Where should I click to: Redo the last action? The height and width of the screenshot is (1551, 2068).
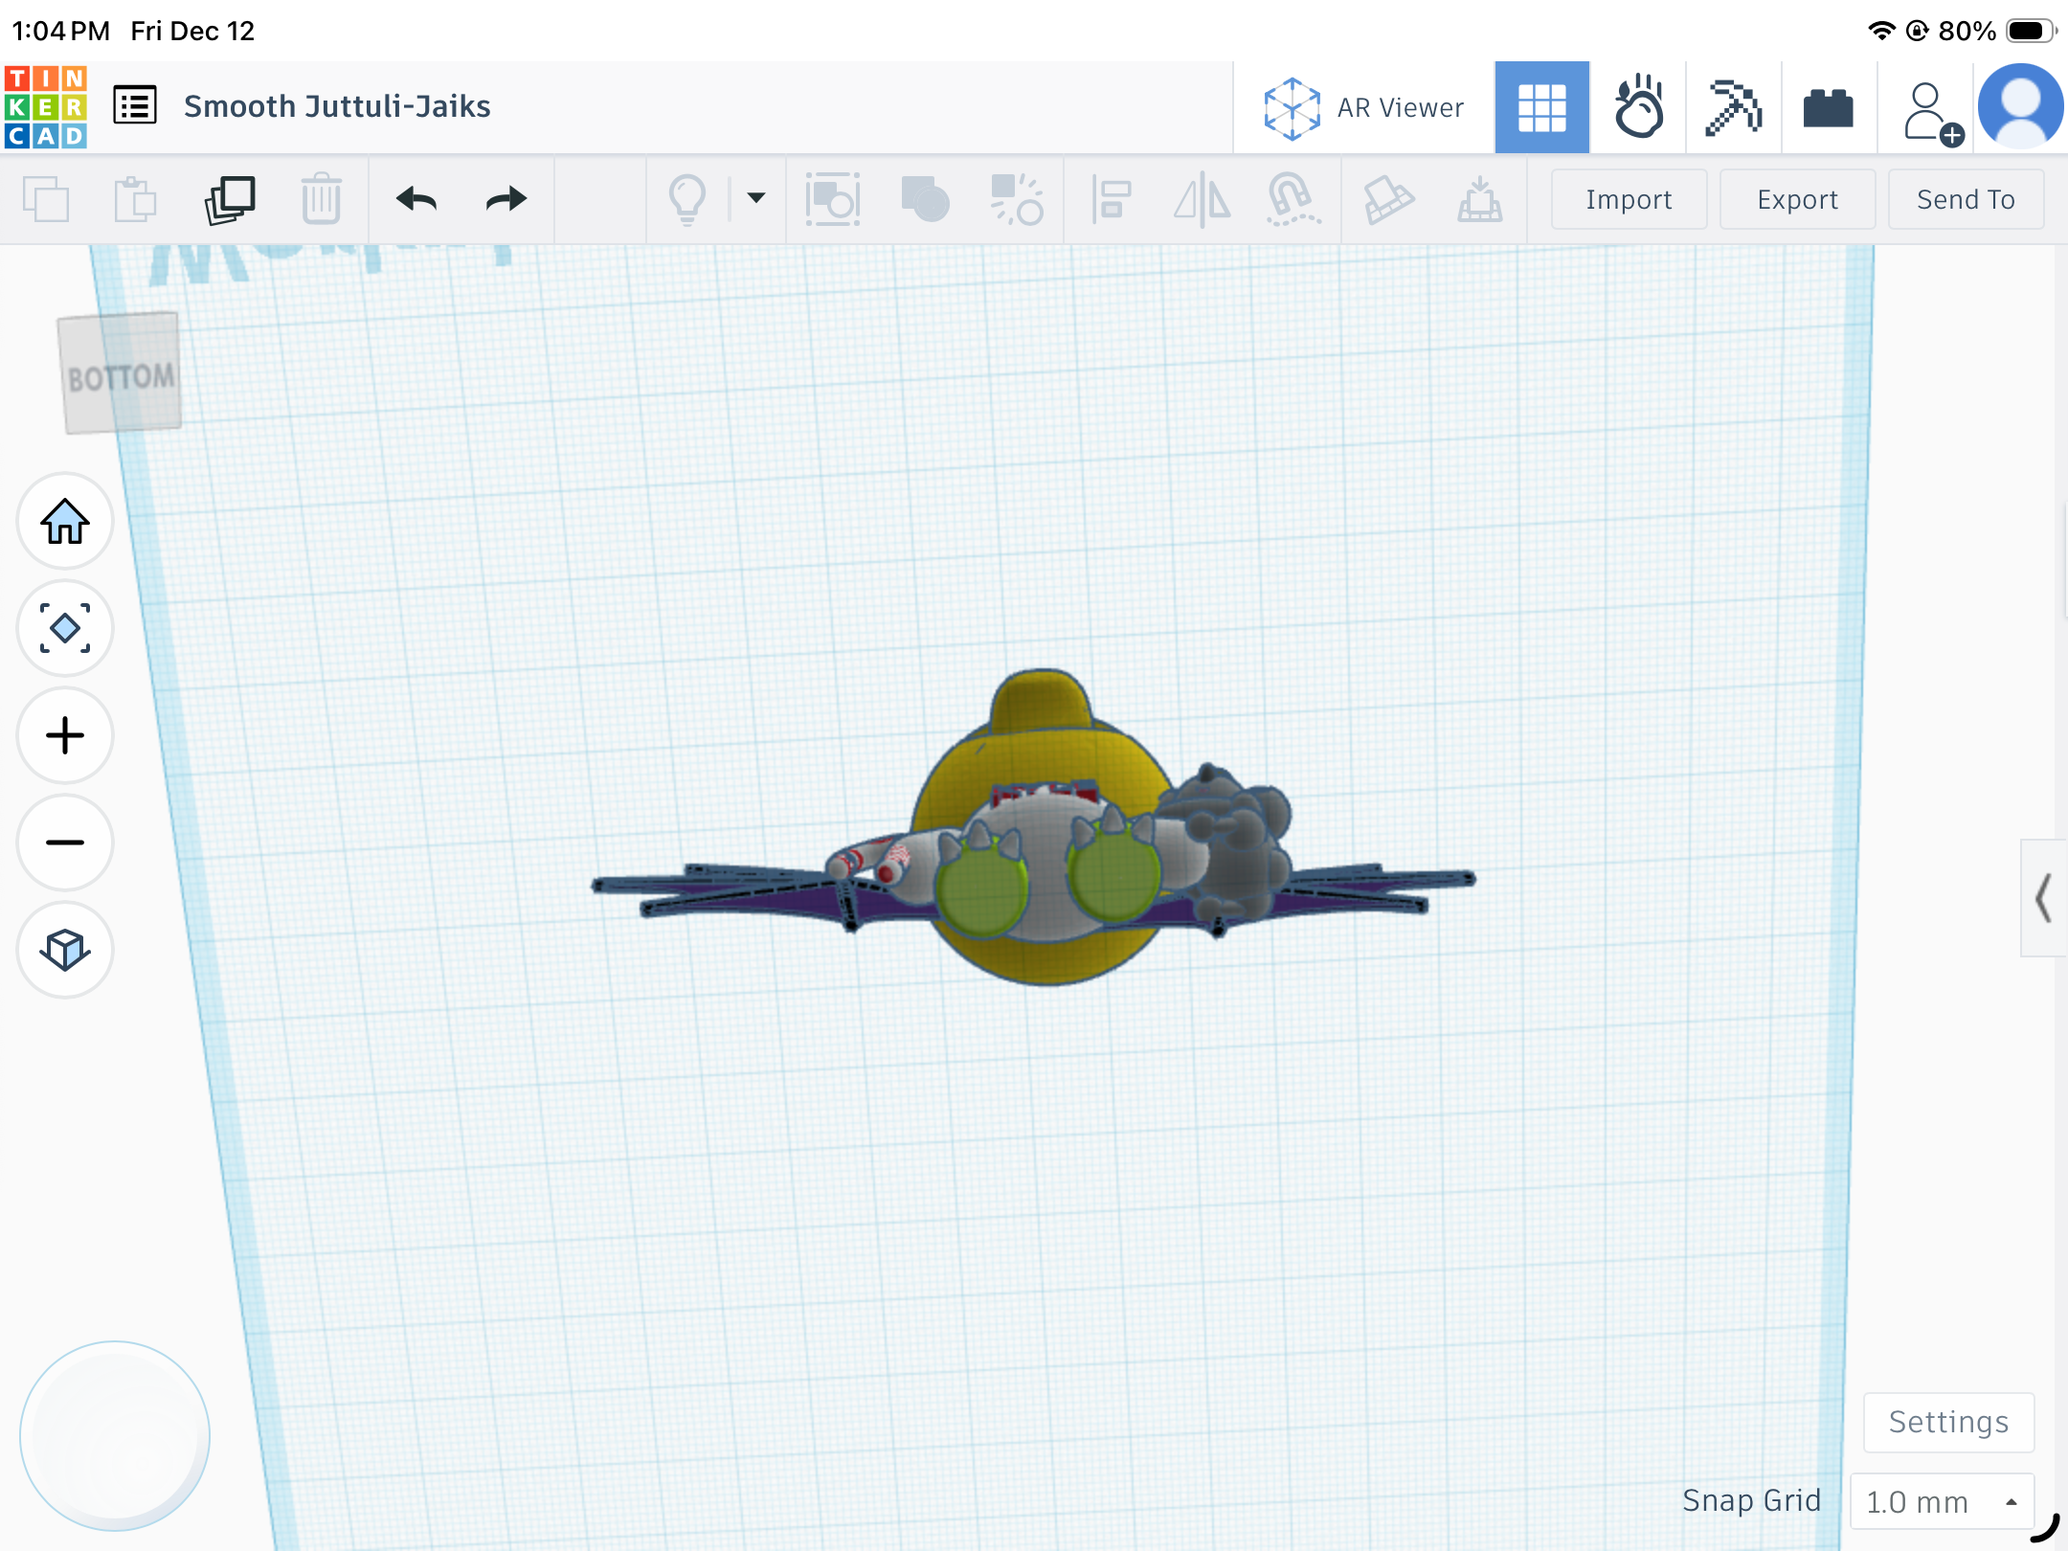coord(506,199)
